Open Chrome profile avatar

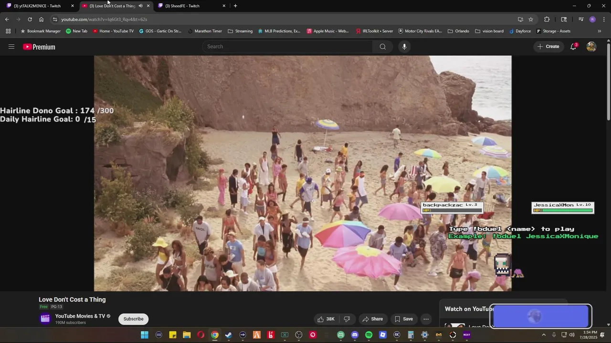(x=592, y=20)
